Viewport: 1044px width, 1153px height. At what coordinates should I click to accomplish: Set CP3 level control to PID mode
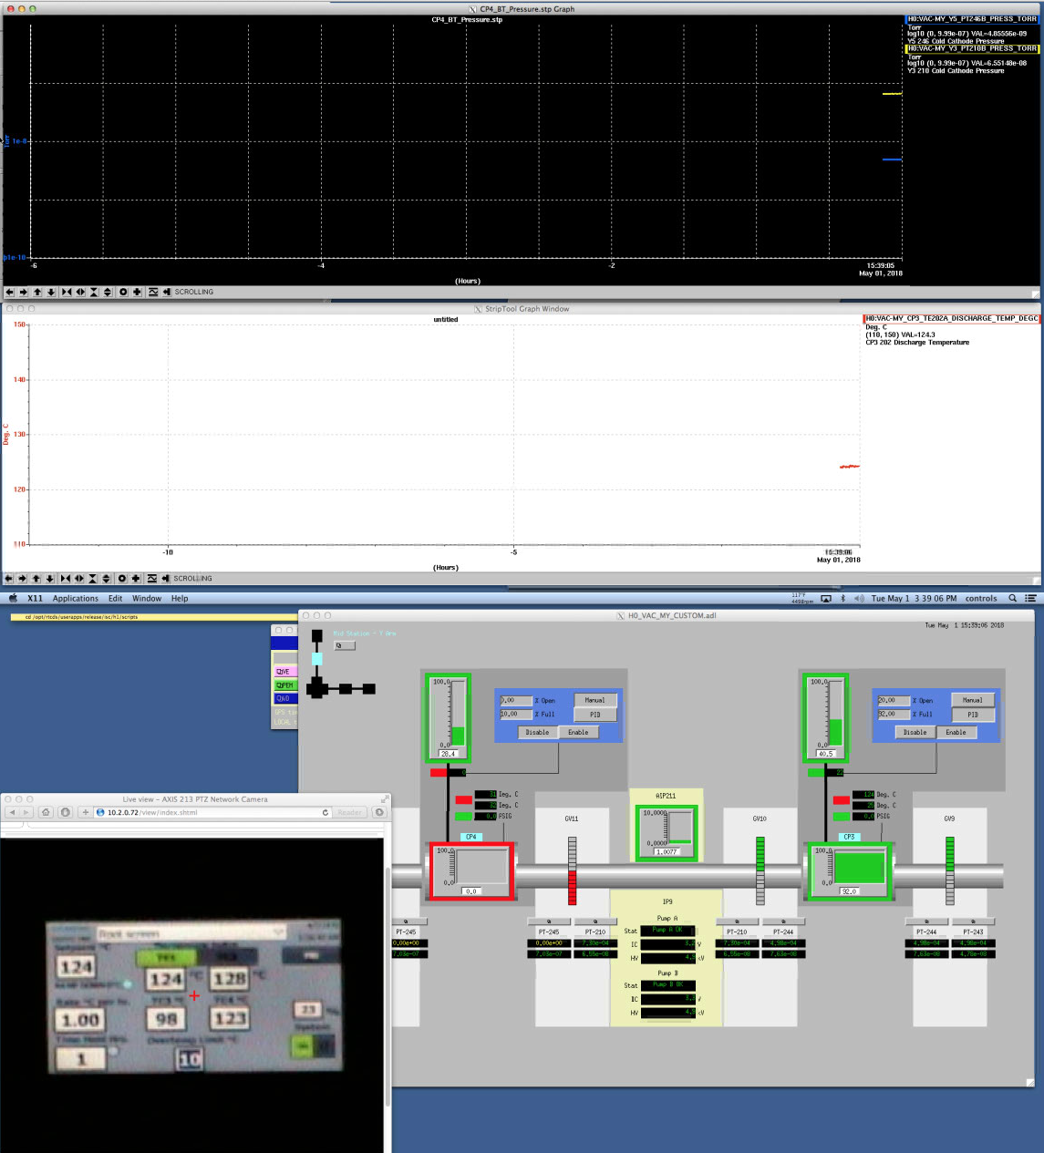[972, 715]
